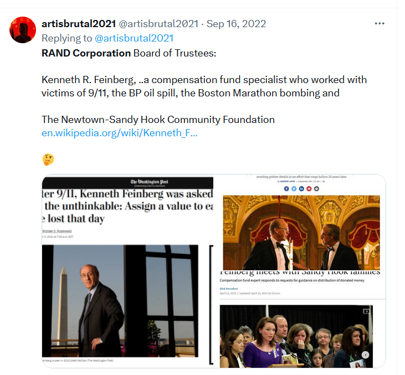Click the Facebook share icon in the article
This screenshot has height=375, width=405.
(x=286, y=189)
